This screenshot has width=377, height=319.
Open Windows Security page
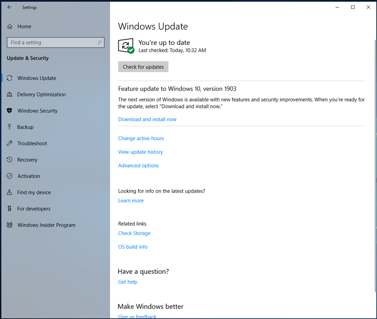[55, 111]
